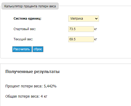This screenshot has width=131, height=106.
Task: Click the chevron arrow of the units combo box
Action: 96,19
